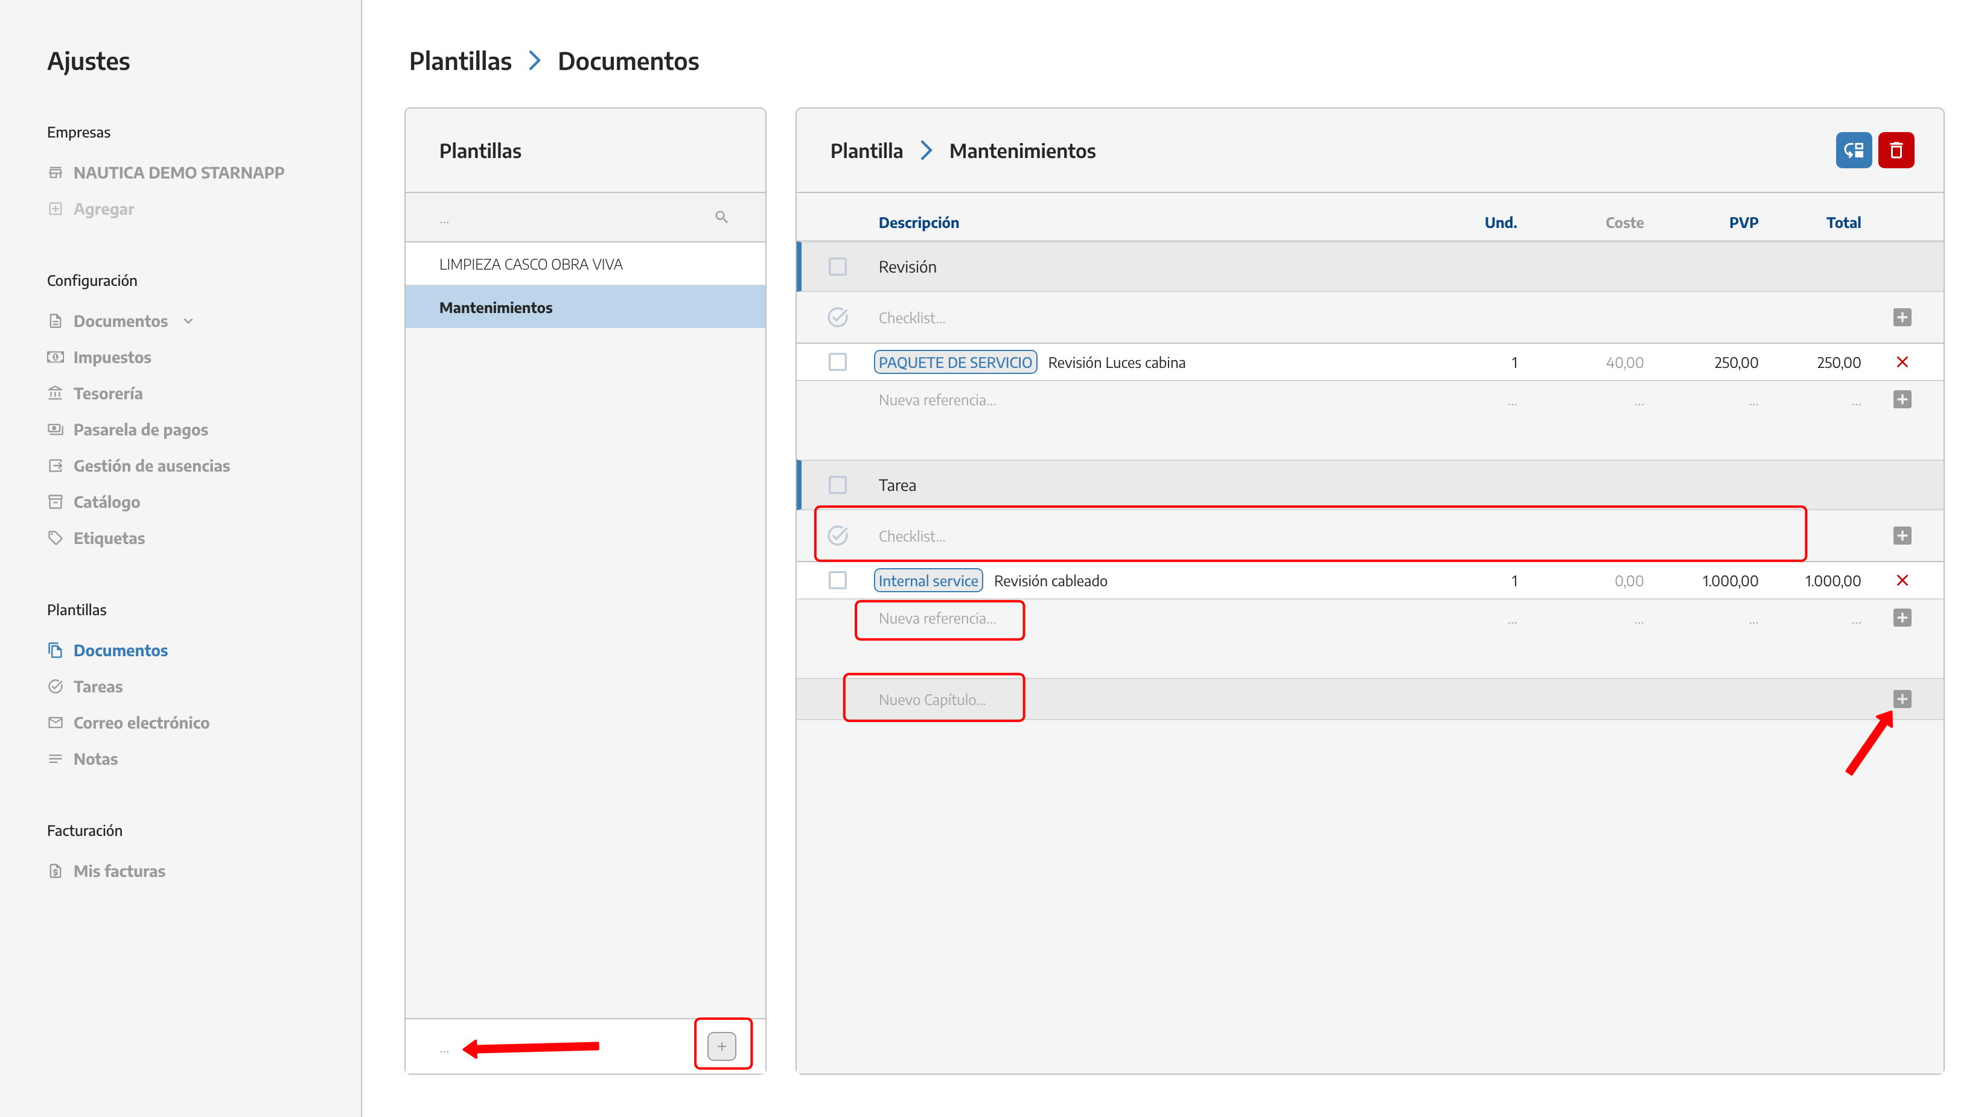
Task: Select NAUTICA DEMO STARNAPP company
Action: click(x=179, y=172)
